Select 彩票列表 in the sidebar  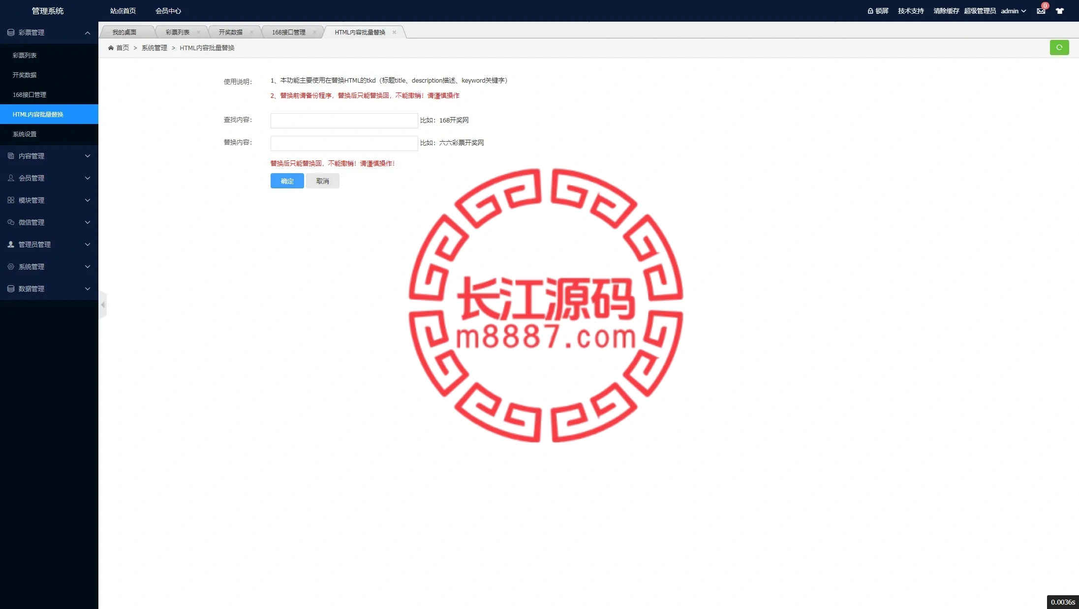click(49, 55)
